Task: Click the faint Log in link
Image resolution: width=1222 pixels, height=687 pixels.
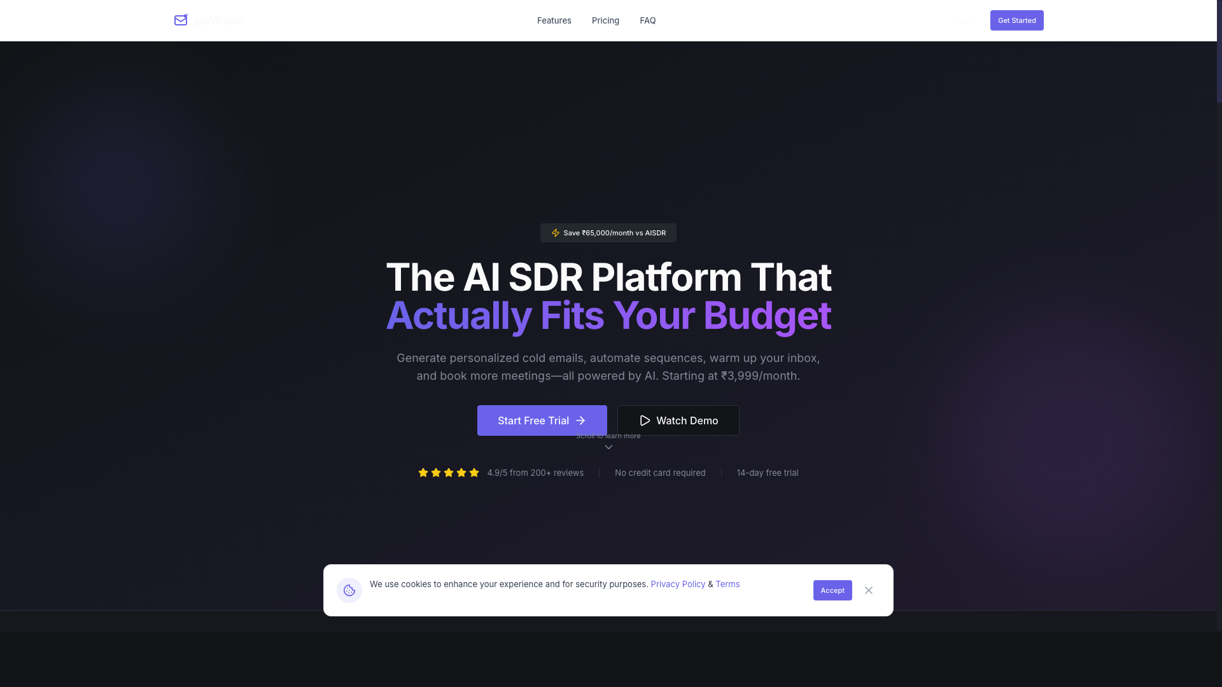Action: click(x=964, y=20)
